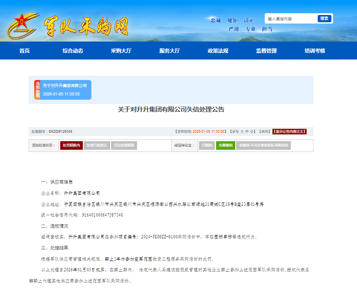Set font size to 中
This screenshot has width=357, height=288.
coord(247,131)
